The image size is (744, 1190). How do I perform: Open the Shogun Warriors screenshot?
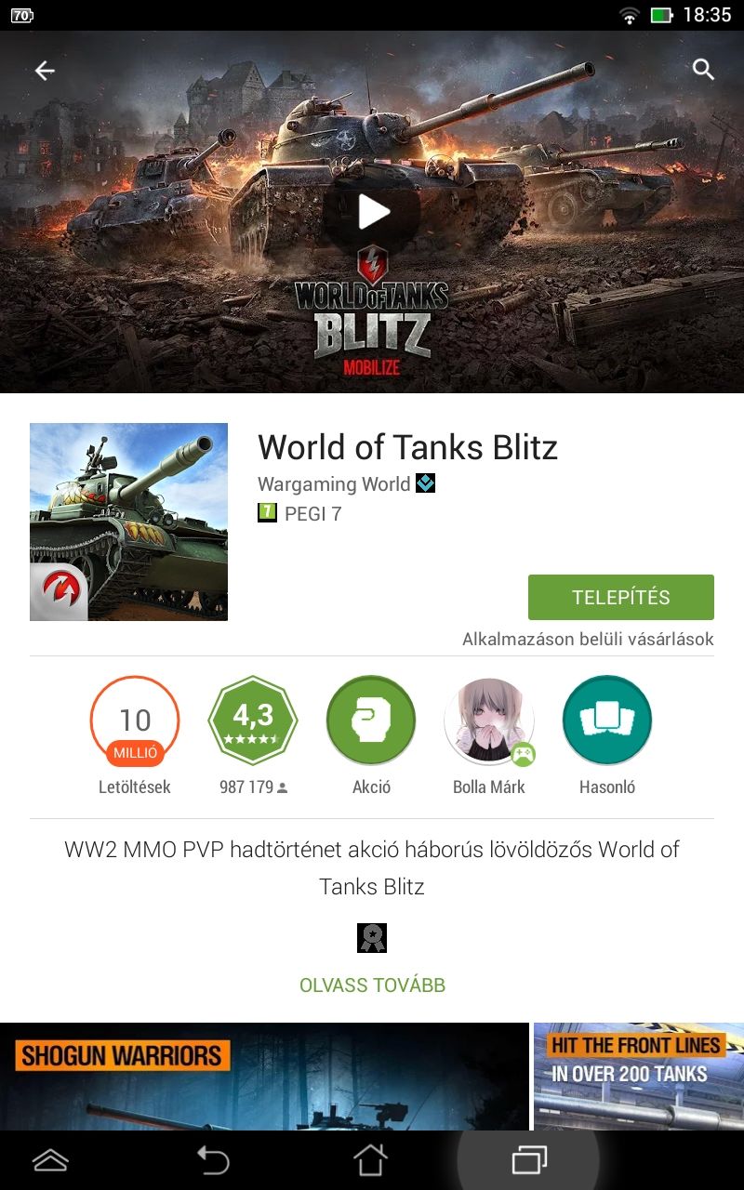pyautogui.click(x=264, y=1077)
